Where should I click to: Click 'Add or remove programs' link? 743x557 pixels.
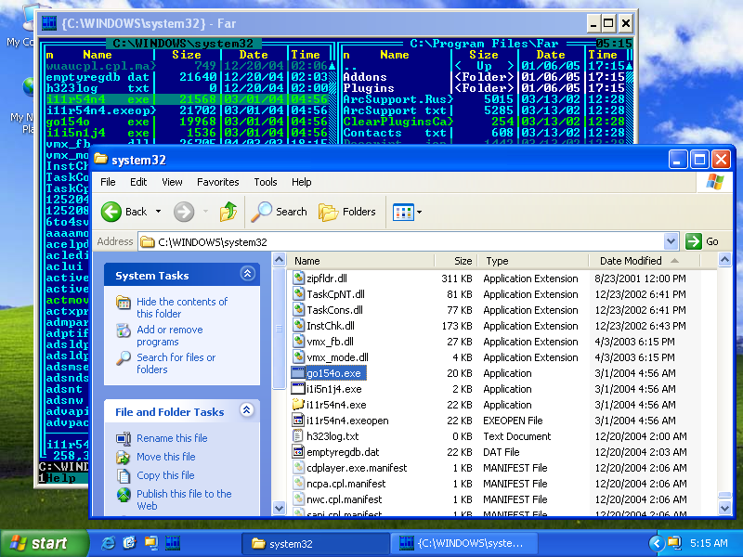pyautogui.click(x=170, y=336)
